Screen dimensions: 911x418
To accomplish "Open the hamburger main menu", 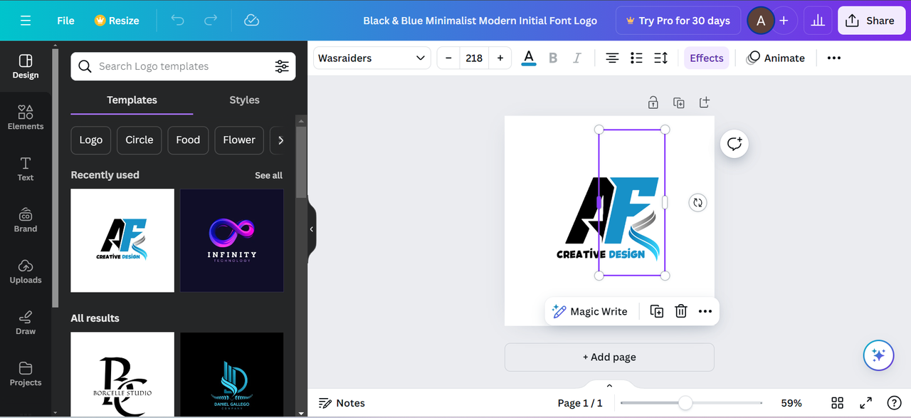I will point(26,21).
